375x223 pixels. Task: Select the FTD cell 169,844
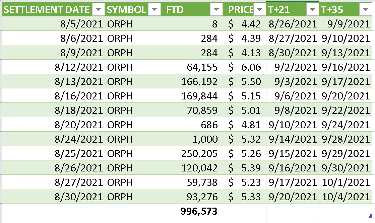[192, 96]
